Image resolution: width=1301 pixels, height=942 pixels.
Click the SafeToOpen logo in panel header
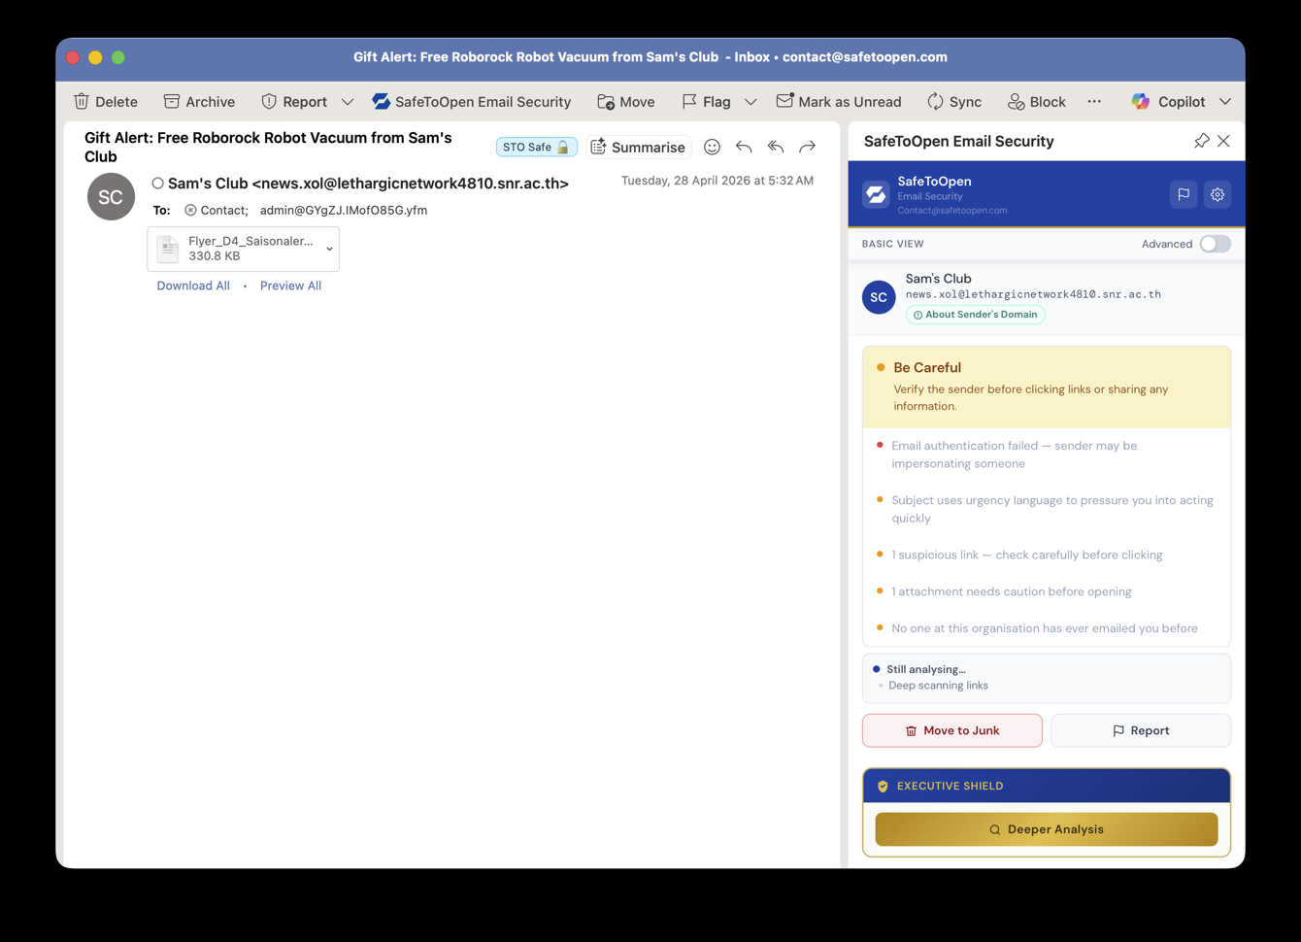(876, 194)
